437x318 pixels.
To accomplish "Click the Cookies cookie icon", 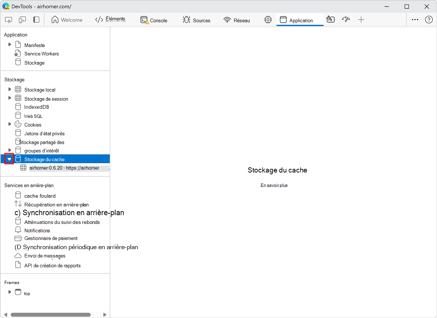I will (18, 124).
